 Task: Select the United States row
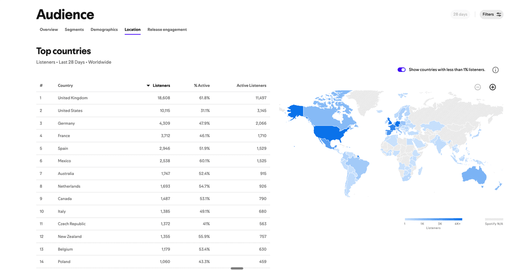tap(153, 111)
